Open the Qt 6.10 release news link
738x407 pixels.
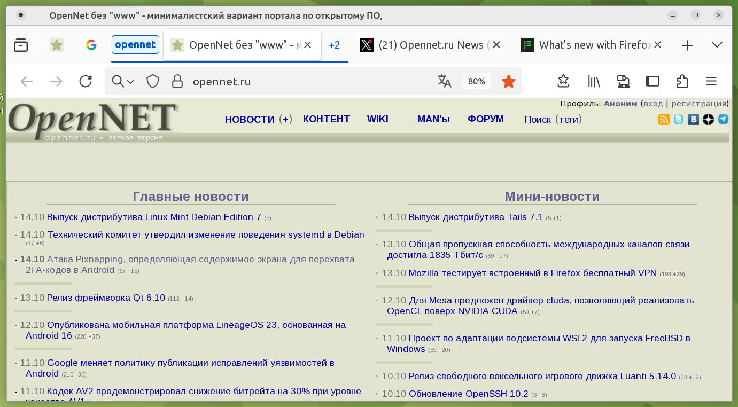point(106,298)
